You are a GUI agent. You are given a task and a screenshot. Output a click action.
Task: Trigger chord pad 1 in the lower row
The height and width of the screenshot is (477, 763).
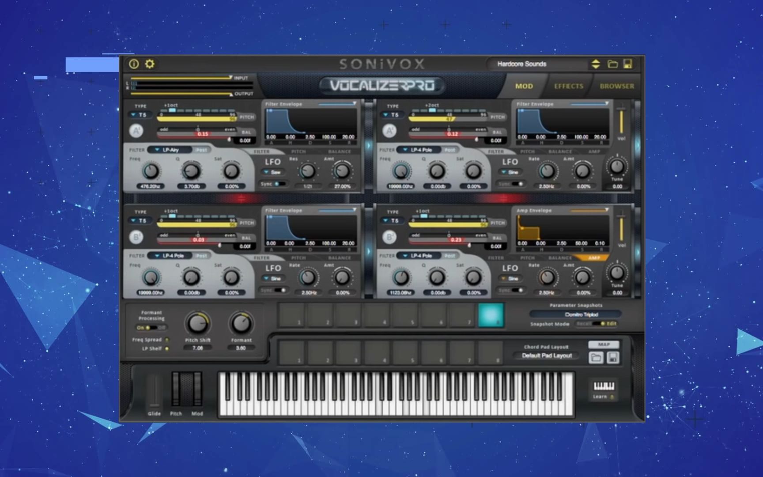pyautogui.click(x=292, y=352)
